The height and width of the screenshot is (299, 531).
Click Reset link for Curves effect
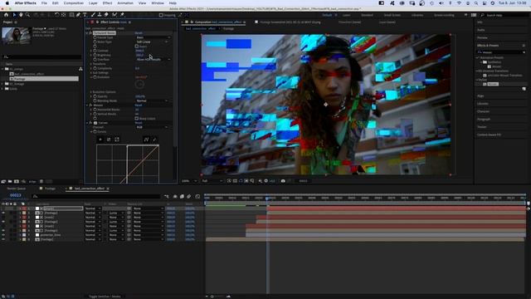[139, 123]
